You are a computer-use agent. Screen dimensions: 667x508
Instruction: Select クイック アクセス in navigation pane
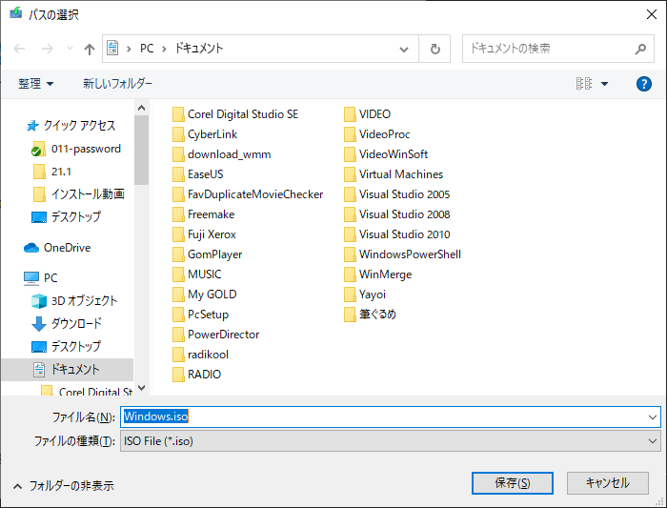point(79,126)
